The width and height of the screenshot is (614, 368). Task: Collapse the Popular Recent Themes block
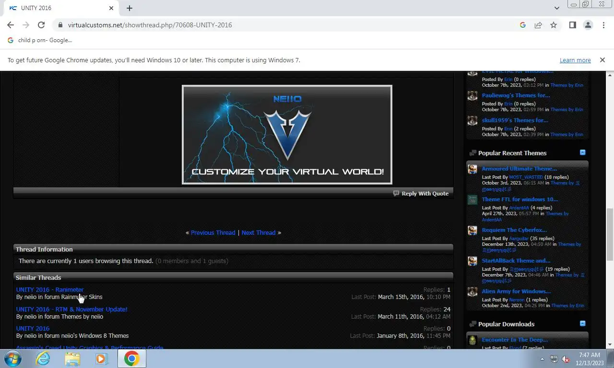tap(582, 152)
